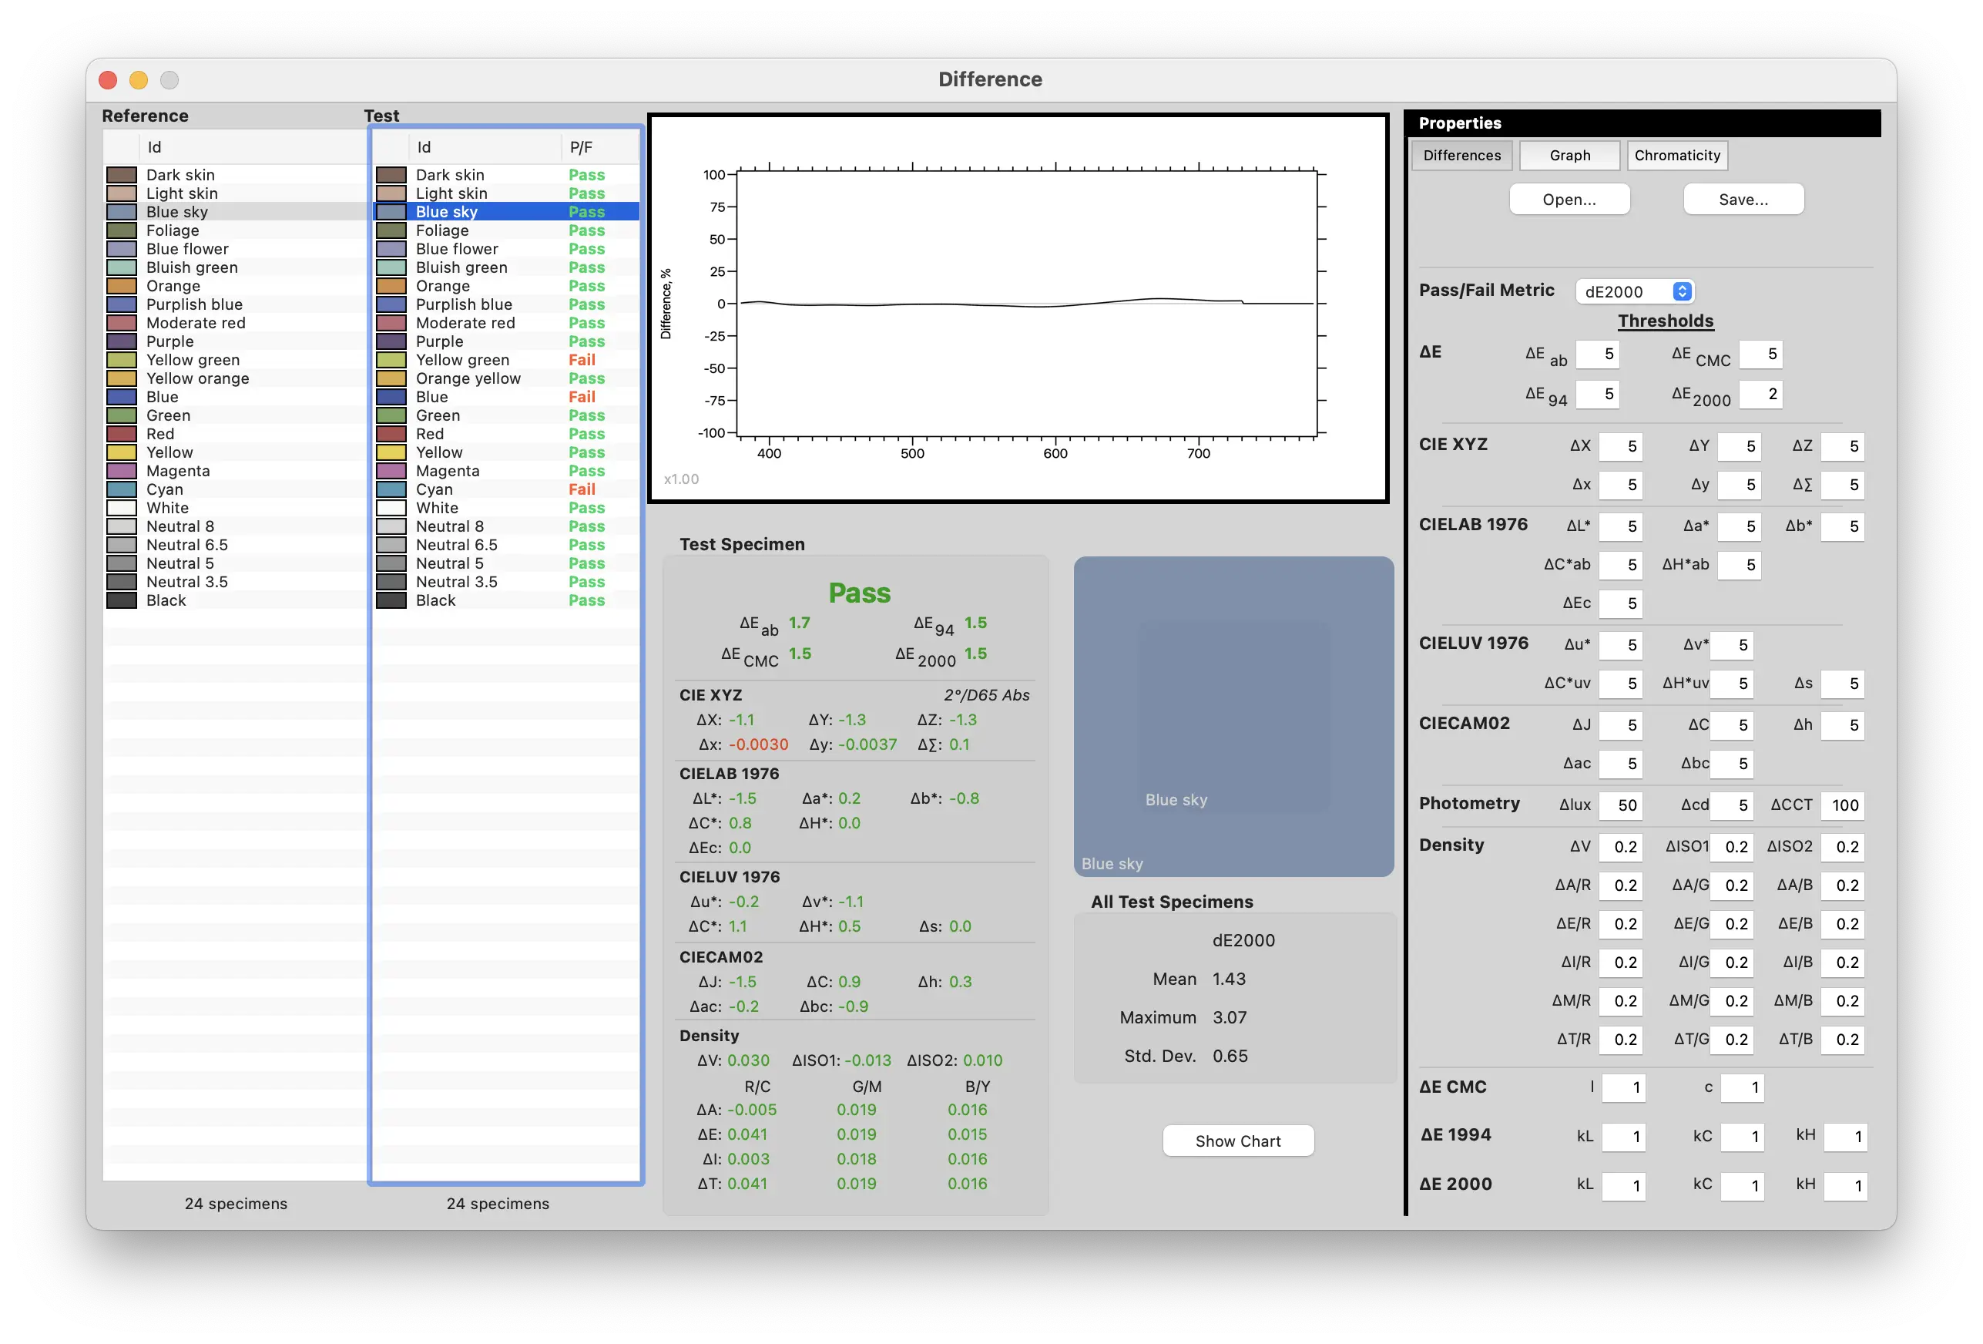Click the P/F column header
This screenshot has width=1983, height=1344.
tap(582, 148)
